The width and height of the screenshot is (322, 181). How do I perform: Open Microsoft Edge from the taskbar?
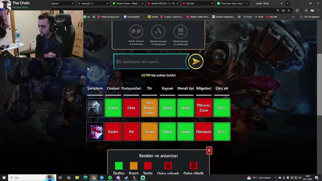85,178
